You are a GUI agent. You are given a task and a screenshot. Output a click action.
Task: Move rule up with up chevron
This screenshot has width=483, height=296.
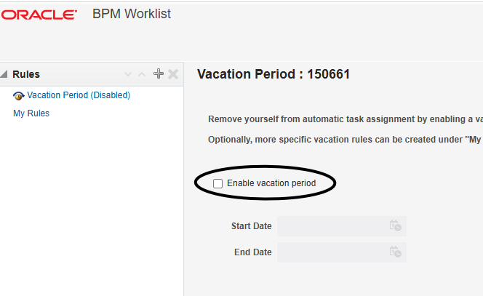(142, 74)
